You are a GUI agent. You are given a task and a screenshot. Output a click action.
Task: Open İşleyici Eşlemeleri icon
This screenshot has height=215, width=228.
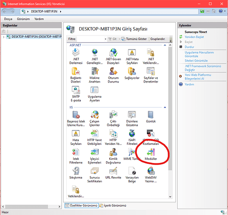click(x=95, y=156)
